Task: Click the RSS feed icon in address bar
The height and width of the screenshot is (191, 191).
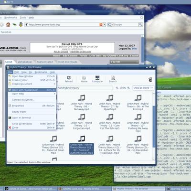Action: coord(101,24)
